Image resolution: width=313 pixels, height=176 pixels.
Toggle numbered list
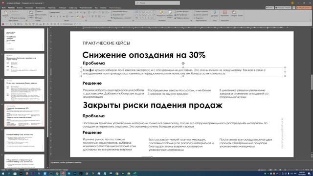pyautogui.click(x=94, y=13)
